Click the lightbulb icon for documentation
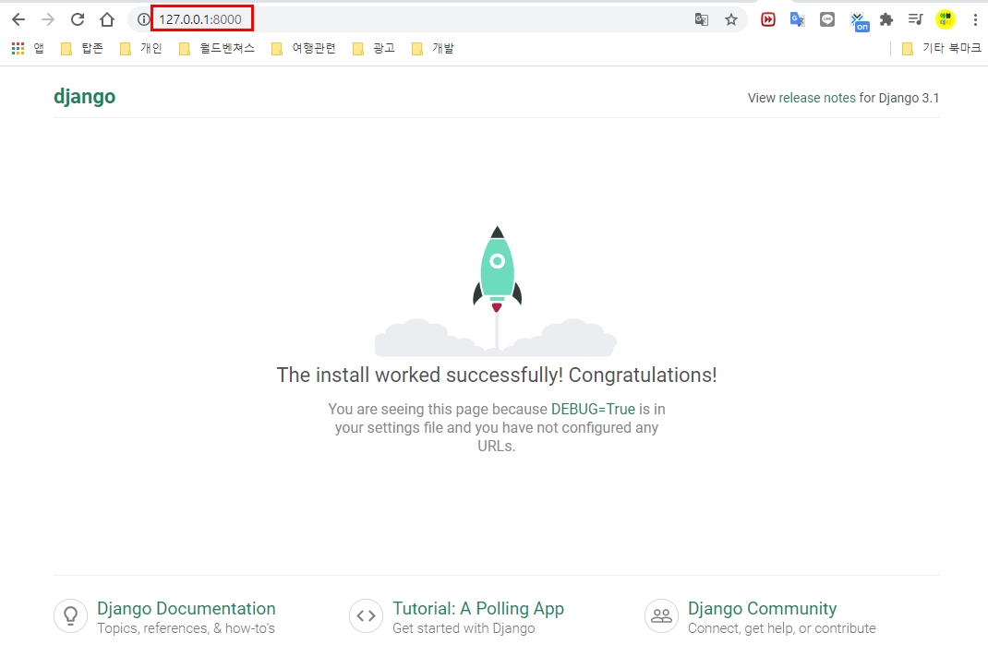The width and height of the screenshot is (988, 656). click(70, 615)
